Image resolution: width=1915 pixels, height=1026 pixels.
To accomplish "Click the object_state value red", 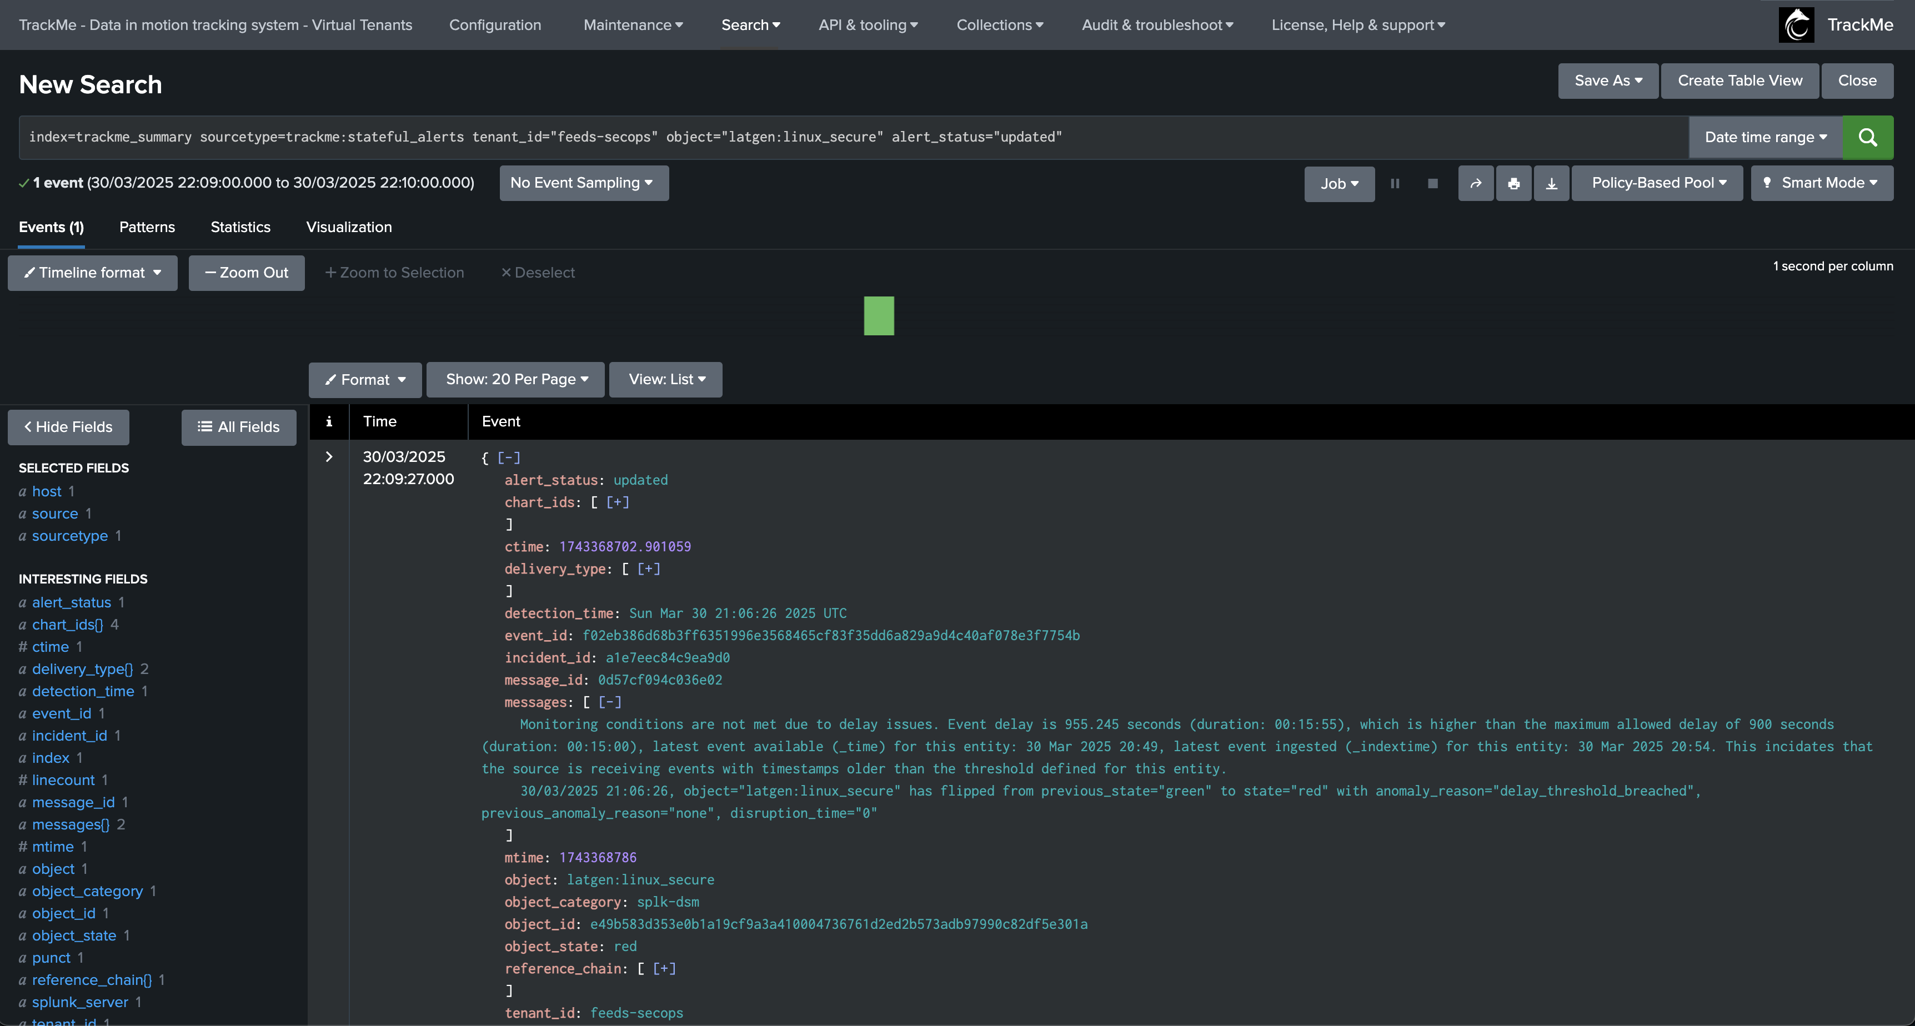I will coord(625,947).
